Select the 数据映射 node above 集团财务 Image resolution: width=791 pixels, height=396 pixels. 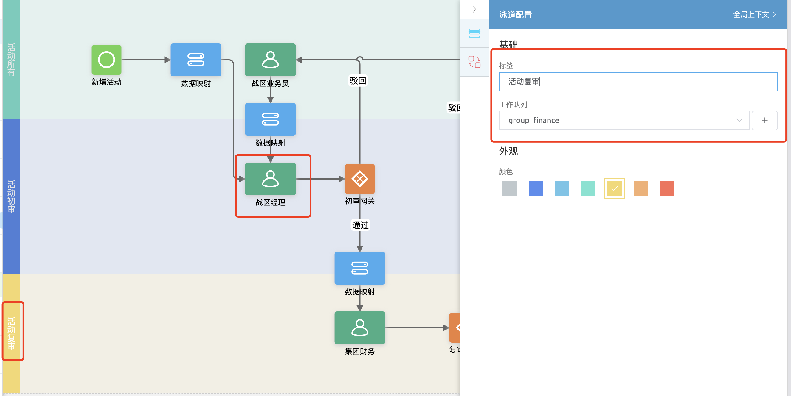[x=359, y=268]
